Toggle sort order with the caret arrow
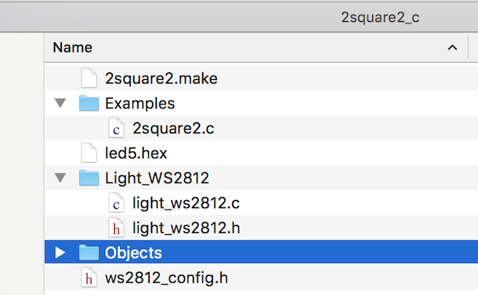 [x=452, y=48]
